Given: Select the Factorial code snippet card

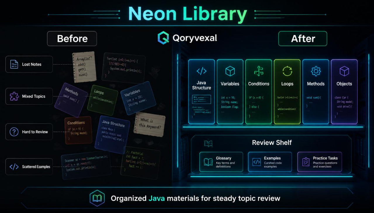Looking at the screenshot, I should click(141, 163).
